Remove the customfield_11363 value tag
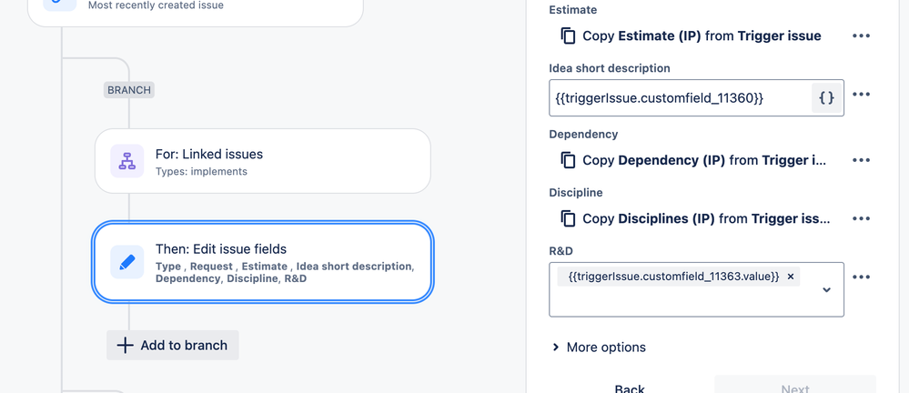Image resolution: width=909 pixels, height=393 pixels. pos(791,277)
